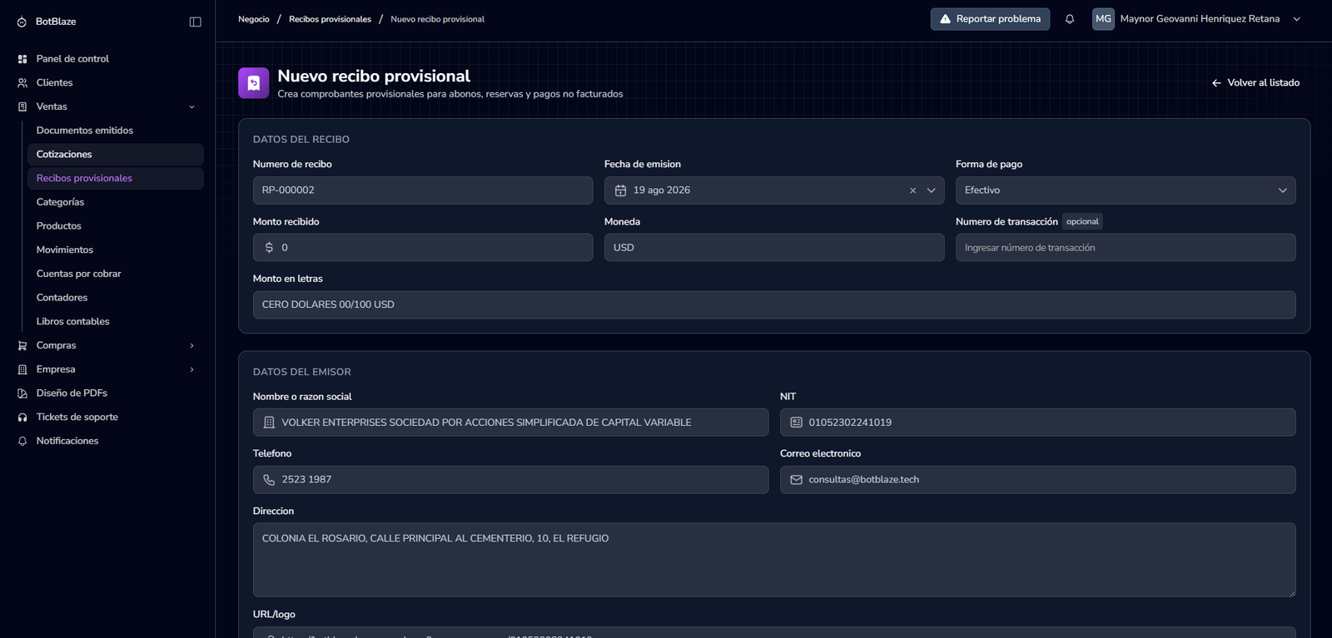Viewport: 1332px width, 638px height.
Task: Click the Reportar problema button
Action: [x=990, y=19]
